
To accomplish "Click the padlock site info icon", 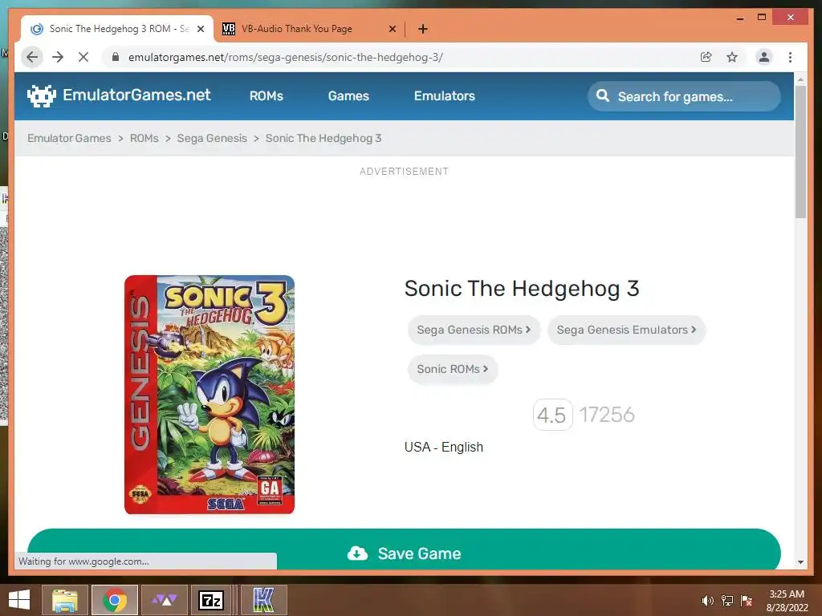I will (x=116, y=57).
